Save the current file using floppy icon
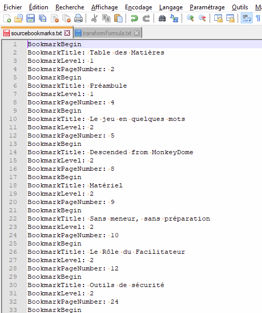This screenshot has height=313, width=262. [x=31, y=18]
